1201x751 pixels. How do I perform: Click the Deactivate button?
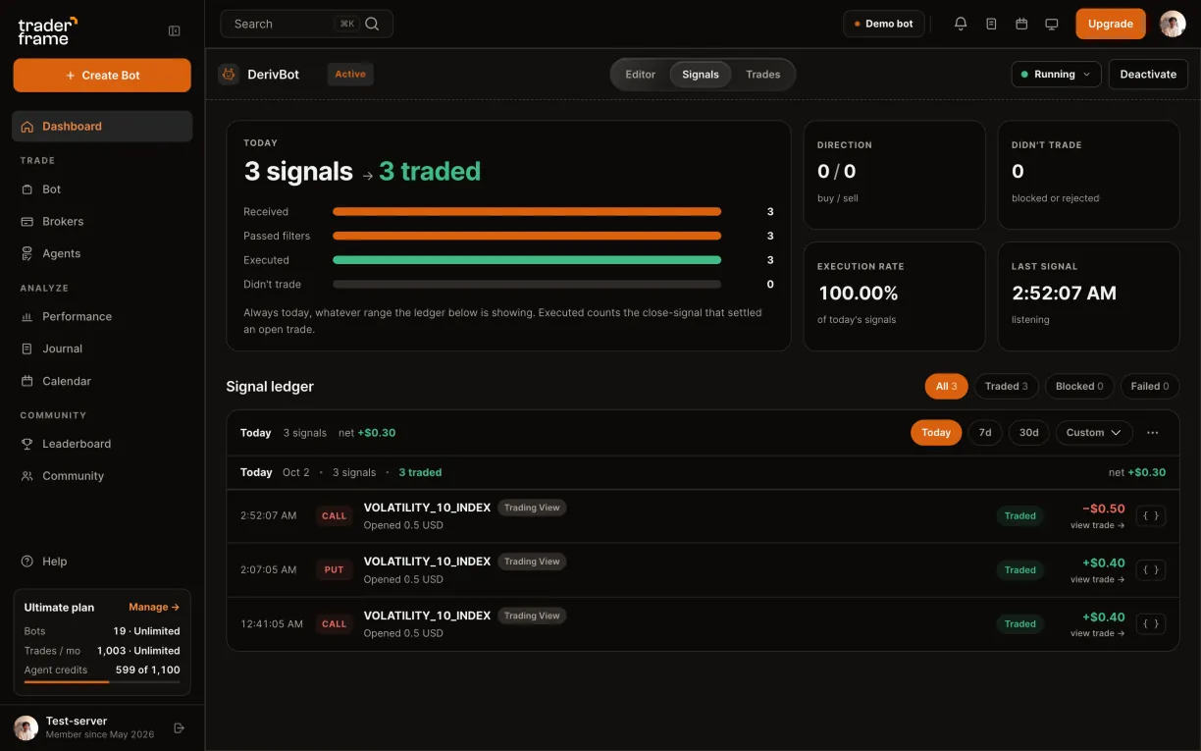click(1148, 75)
